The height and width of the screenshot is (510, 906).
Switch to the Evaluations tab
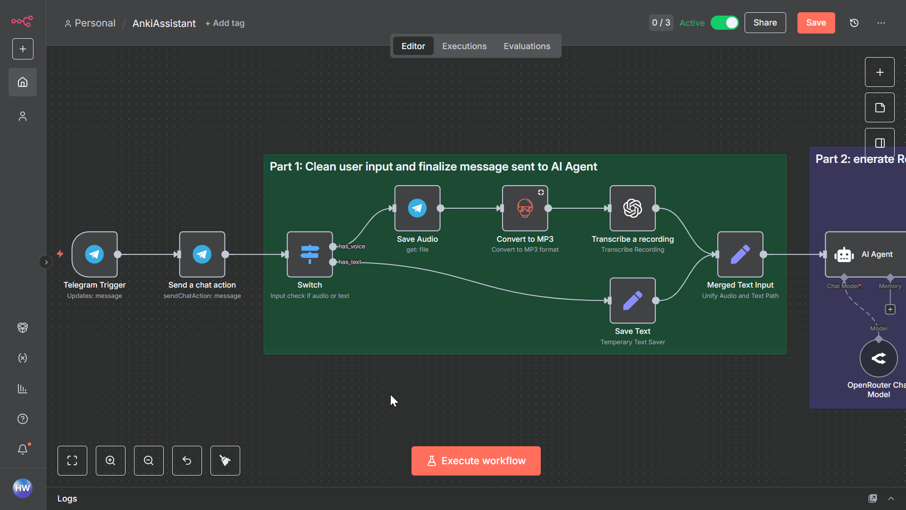[527, 46]
